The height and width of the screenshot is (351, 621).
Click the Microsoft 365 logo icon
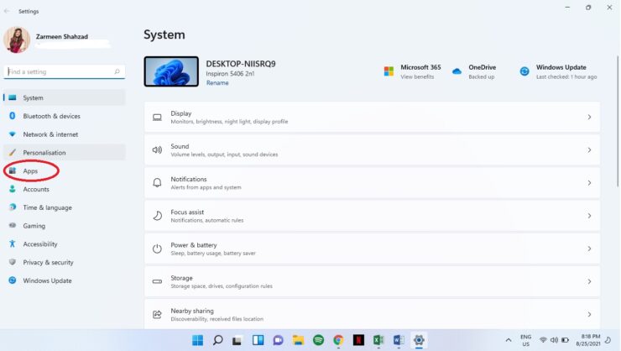pos(389,71)
